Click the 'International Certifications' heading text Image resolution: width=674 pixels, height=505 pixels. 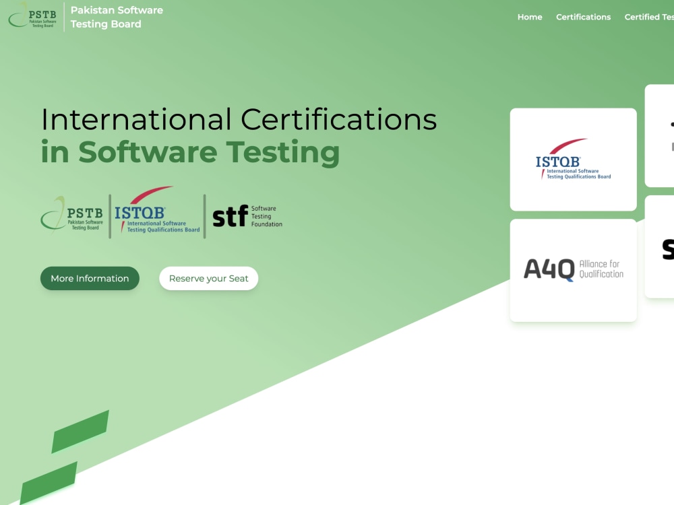(239, 119)
